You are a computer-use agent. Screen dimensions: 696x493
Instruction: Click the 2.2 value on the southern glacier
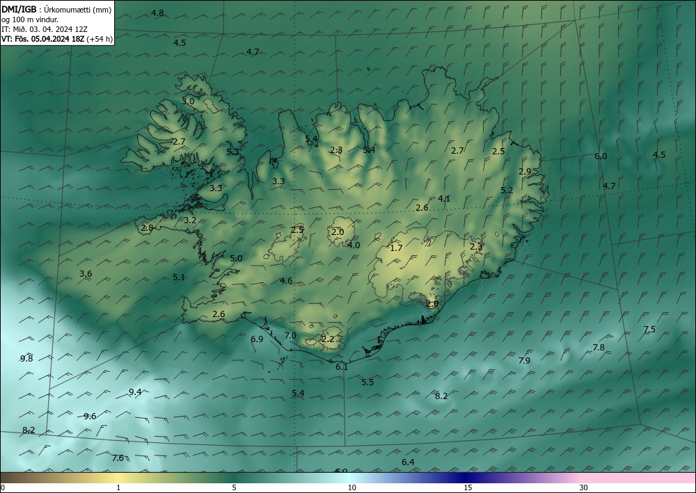pos(328,339)
